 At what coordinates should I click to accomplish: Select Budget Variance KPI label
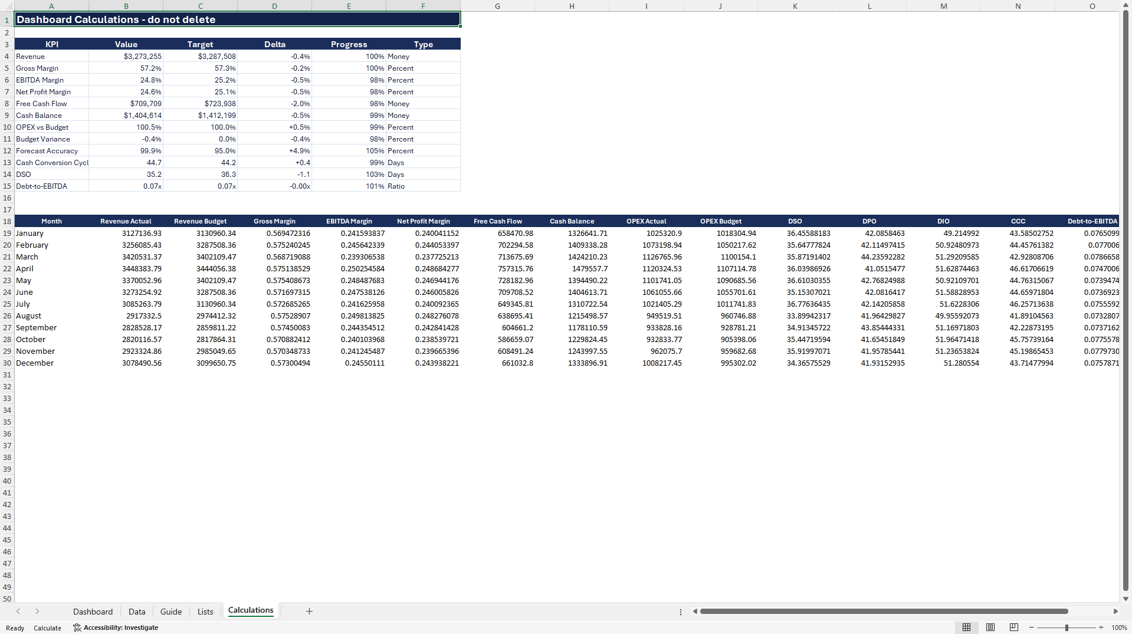[51, 139]
